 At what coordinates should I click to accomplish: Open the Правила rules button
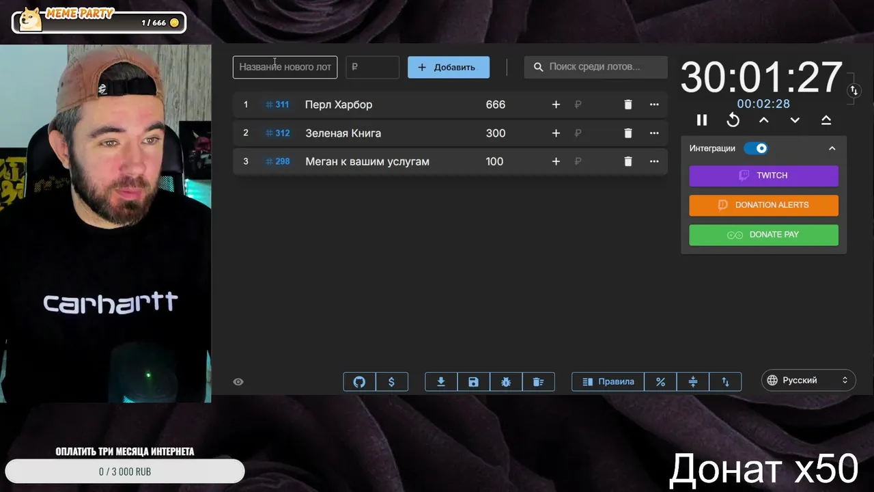click(608, 382)
